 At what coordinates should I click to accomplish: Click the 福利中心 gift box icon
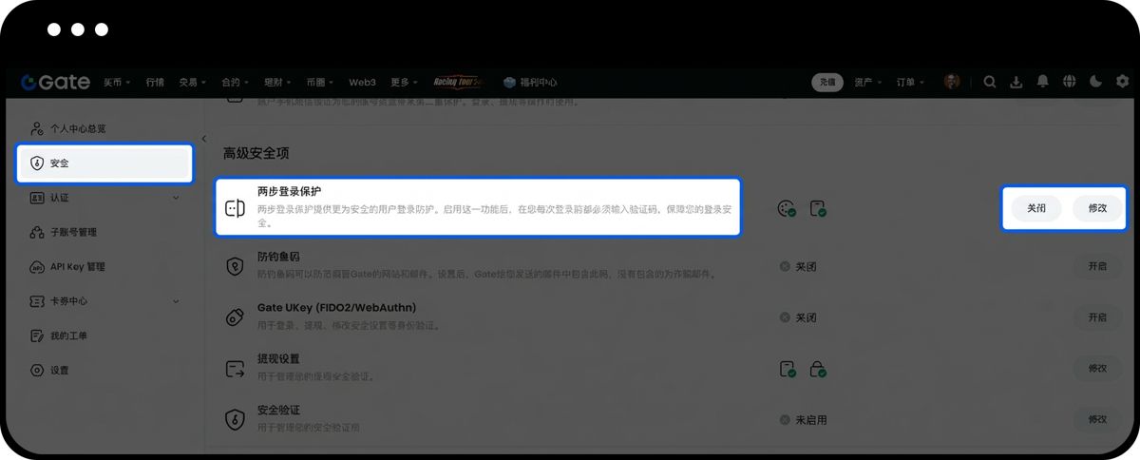point(509,82)
